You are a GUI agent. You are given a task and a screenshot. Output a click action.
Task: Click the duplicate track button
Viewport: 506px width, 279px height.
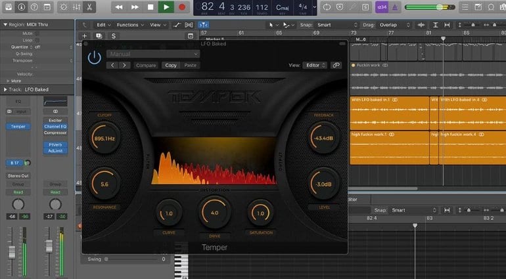click(99, 36)
